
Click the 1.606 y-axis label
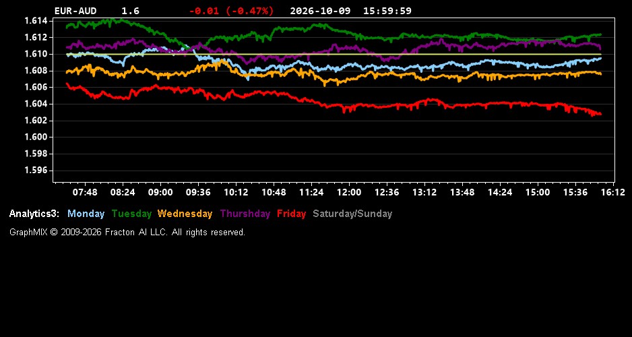pyautogui.click(x=36, y=88)
